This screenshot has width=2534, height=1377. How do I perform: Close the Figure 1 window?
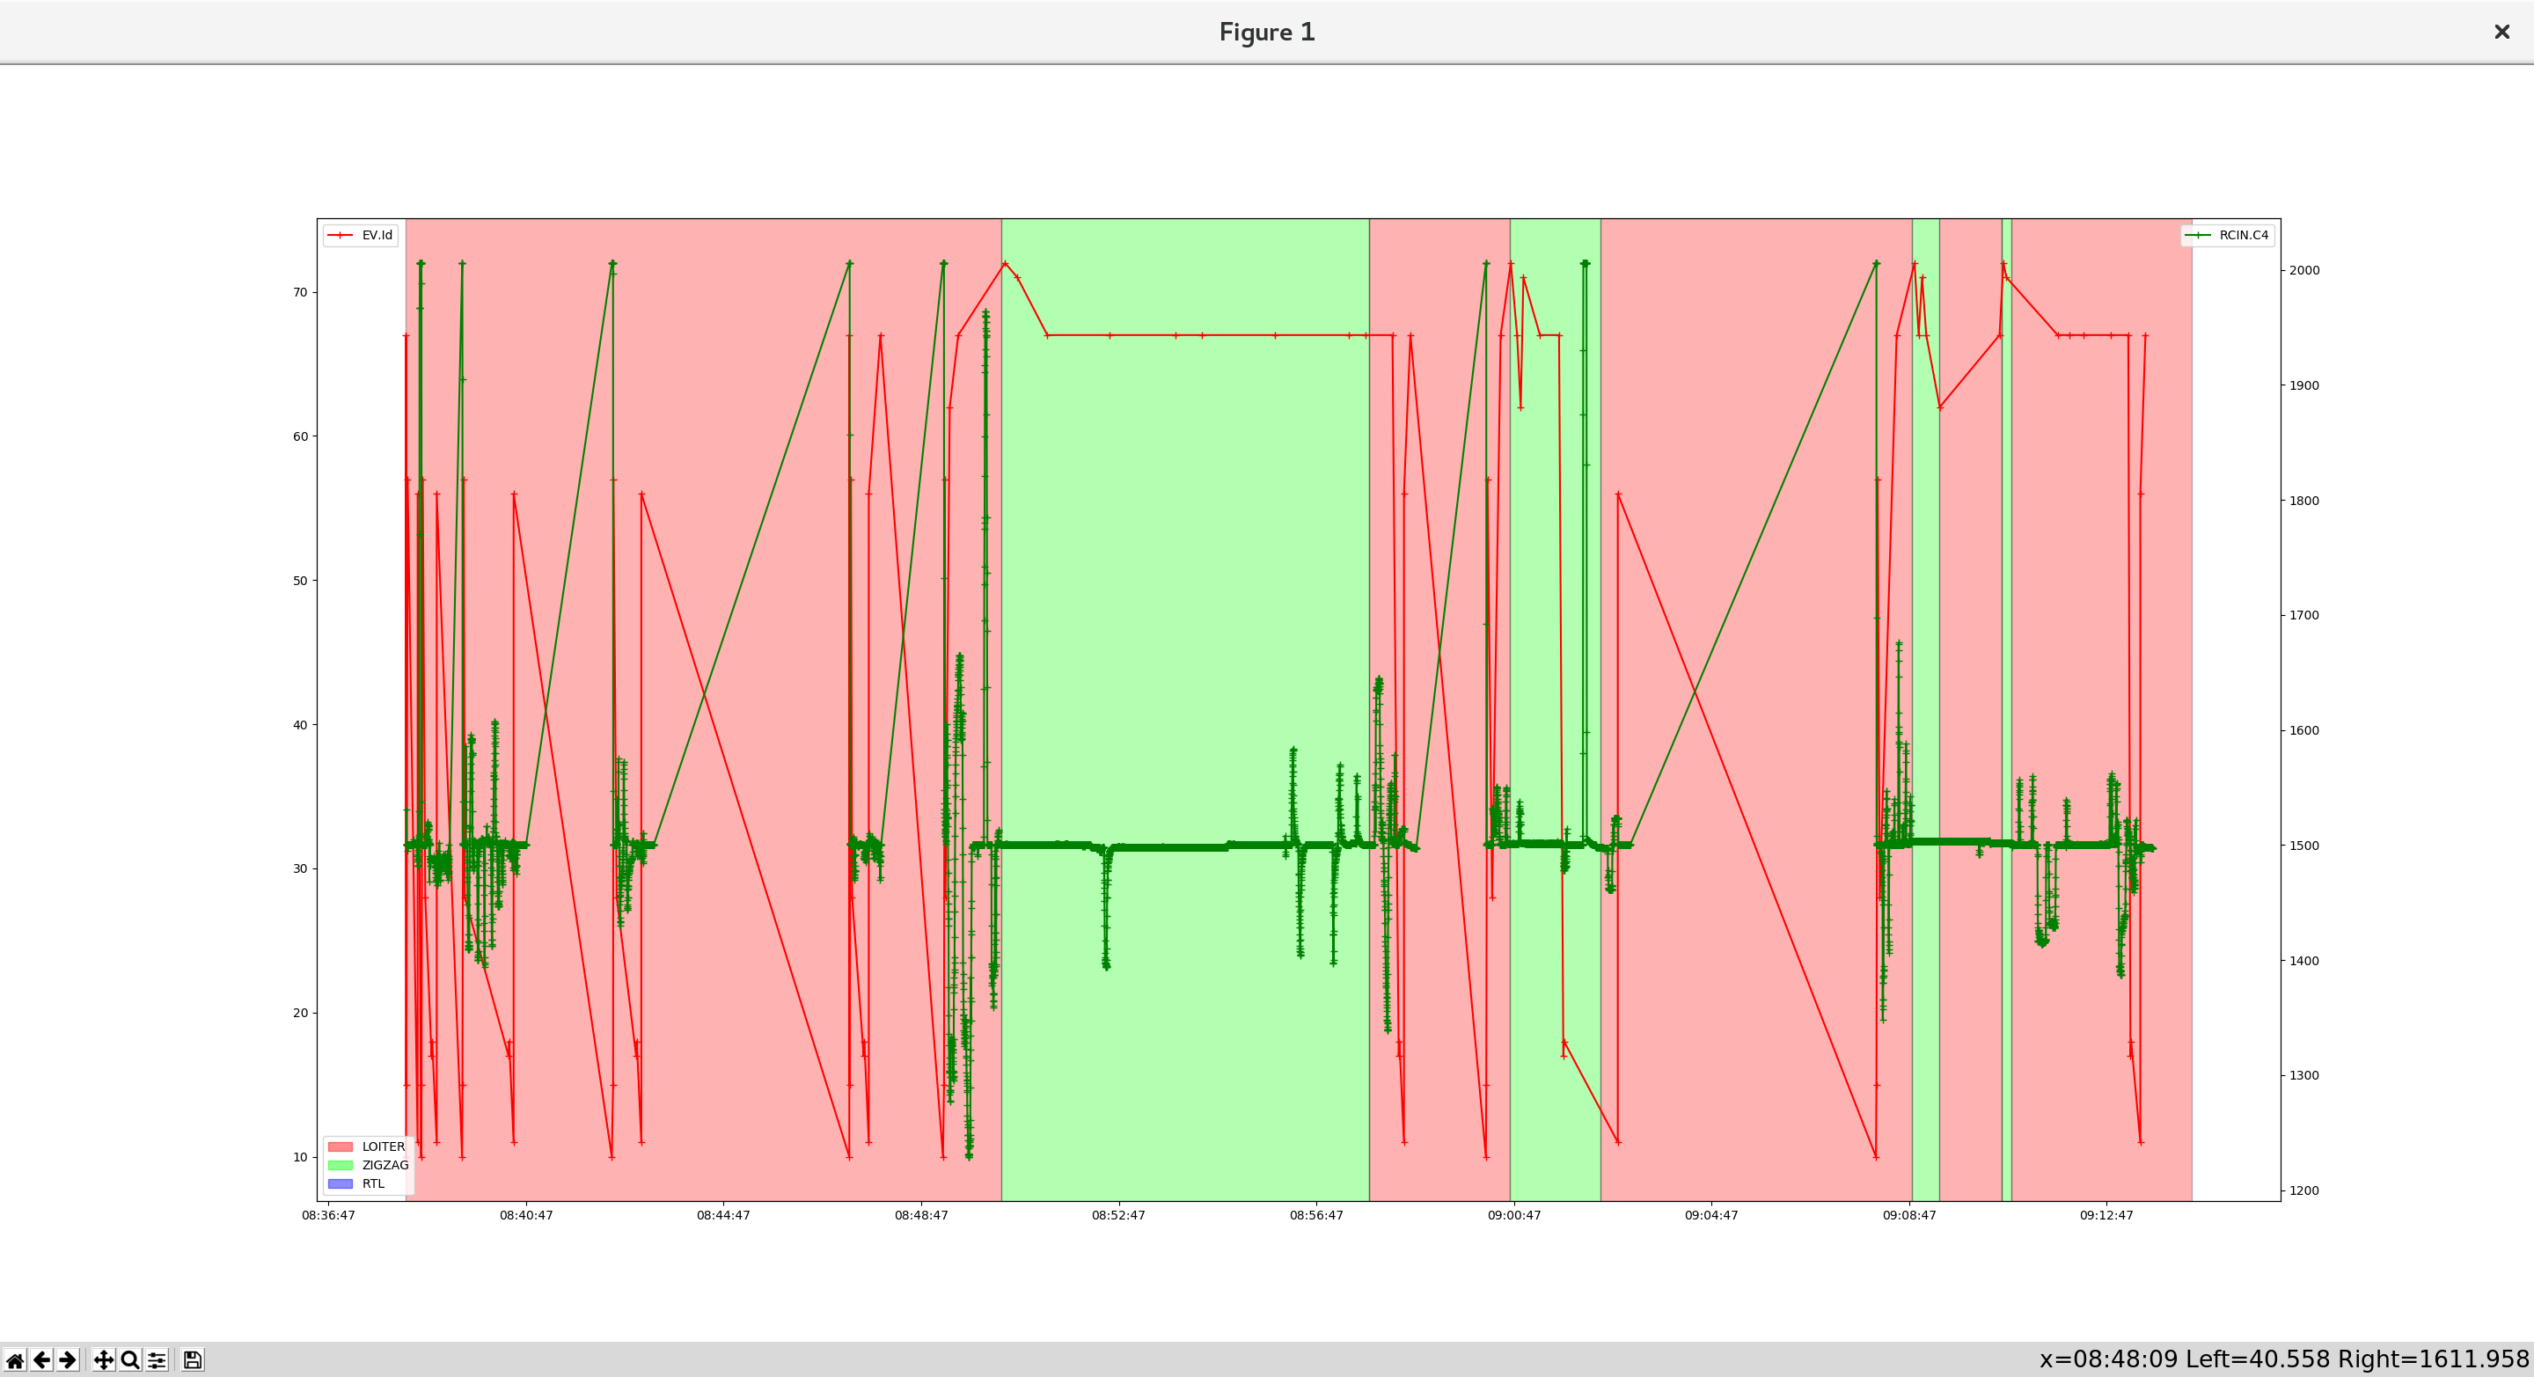[x=2501, y=32]
